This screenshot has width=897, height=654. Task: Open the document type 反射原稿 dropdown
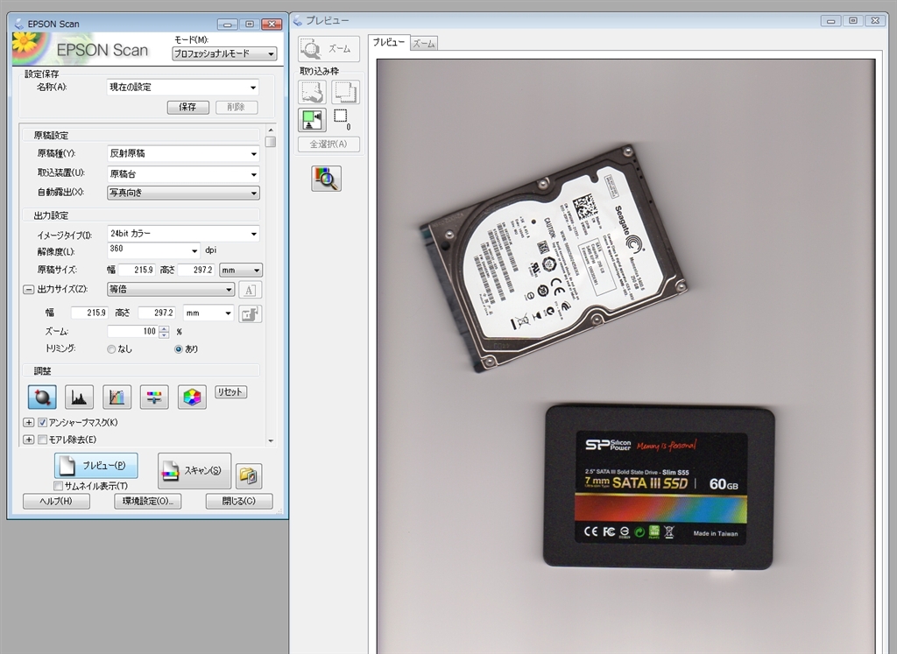(x=183, y=154)
